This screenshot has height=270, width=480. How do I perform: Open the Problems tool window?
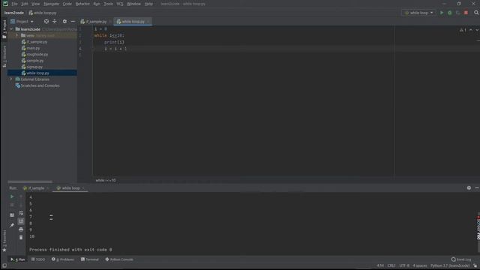point(63,259)
